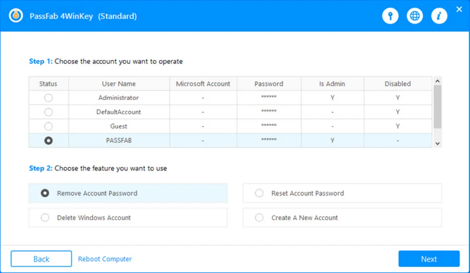Select Remove Account Password feature
Screen dimensions: 470x273
44,193
